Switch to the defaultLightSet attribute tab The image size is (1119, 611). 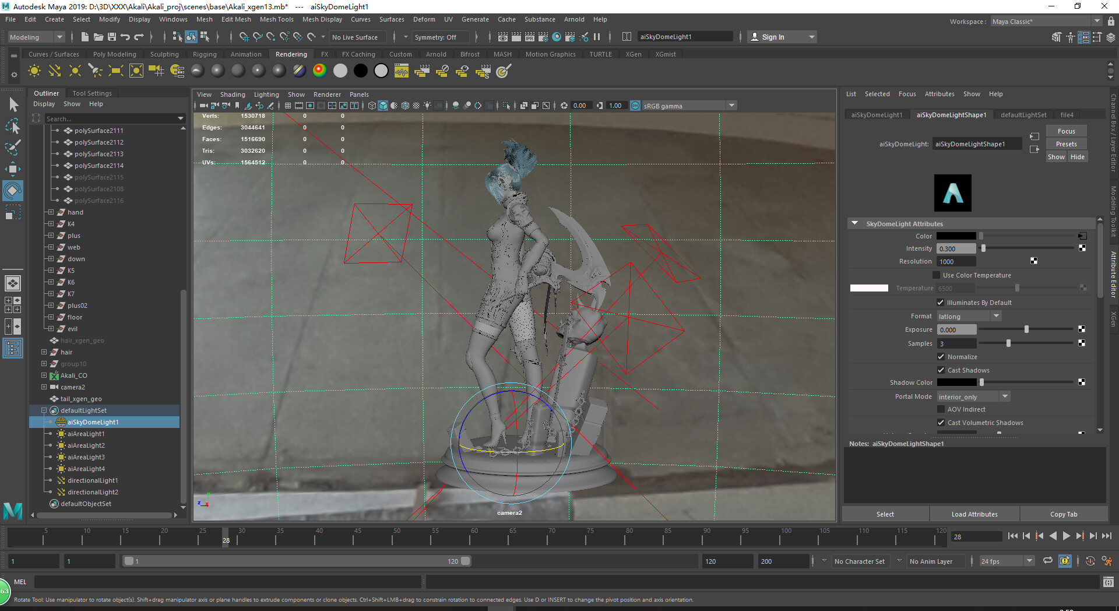[1023, 115]
